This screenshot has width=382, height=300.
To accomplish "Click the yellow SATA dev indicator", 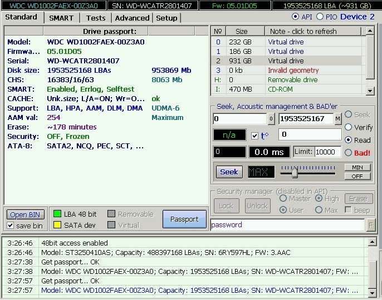I will click(57, 225).
